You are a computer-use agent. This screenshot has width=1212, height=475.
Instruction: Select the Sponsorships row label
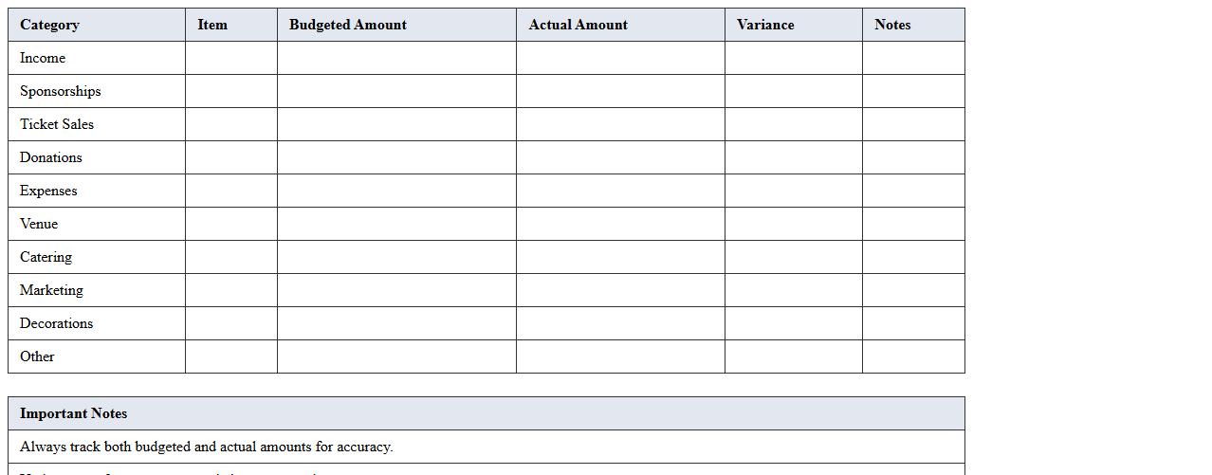tap(61, 91)
